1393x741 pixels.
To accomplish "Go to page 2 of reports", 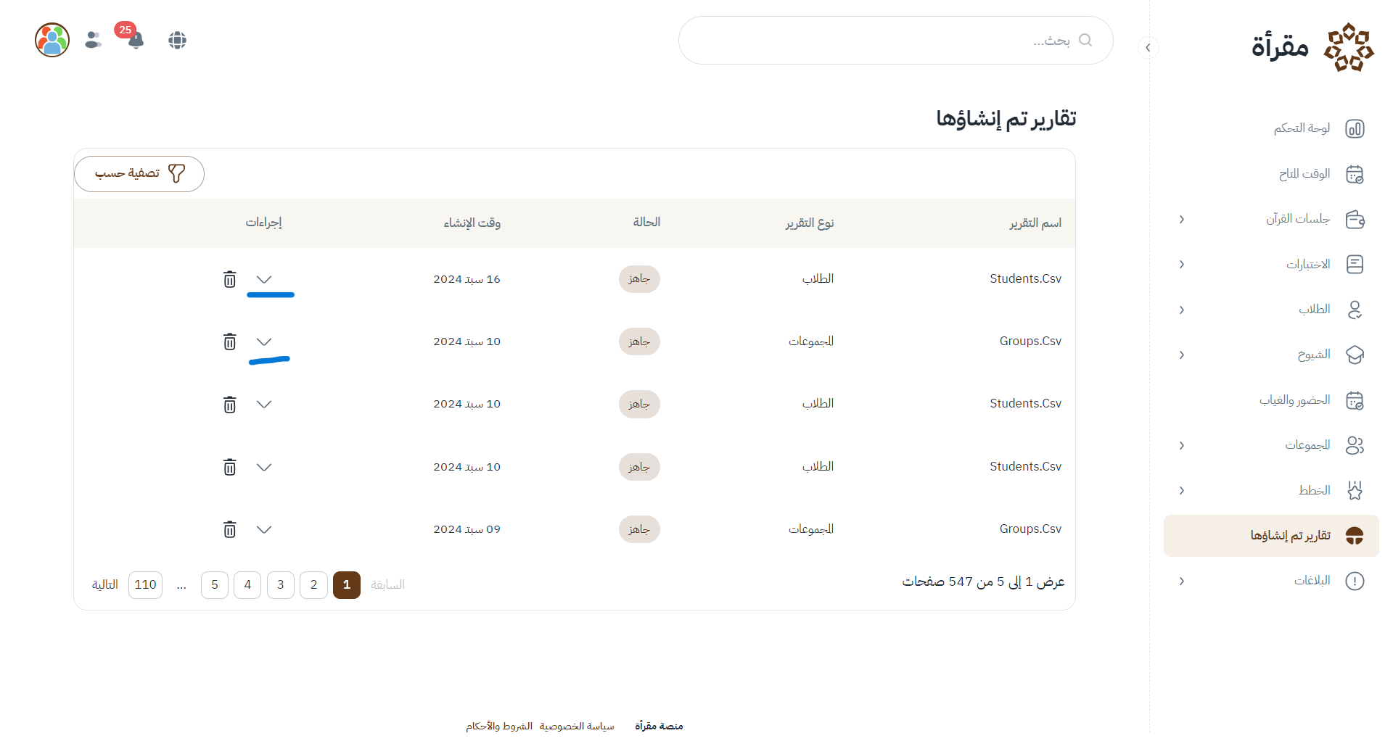I will pos(313,584).
